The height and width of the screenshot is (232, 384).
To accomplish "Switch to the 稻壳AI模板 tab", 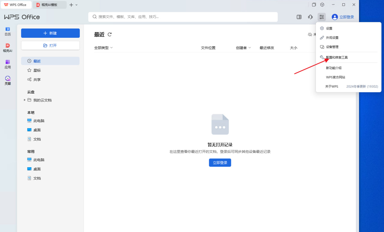I will point(49,5).
